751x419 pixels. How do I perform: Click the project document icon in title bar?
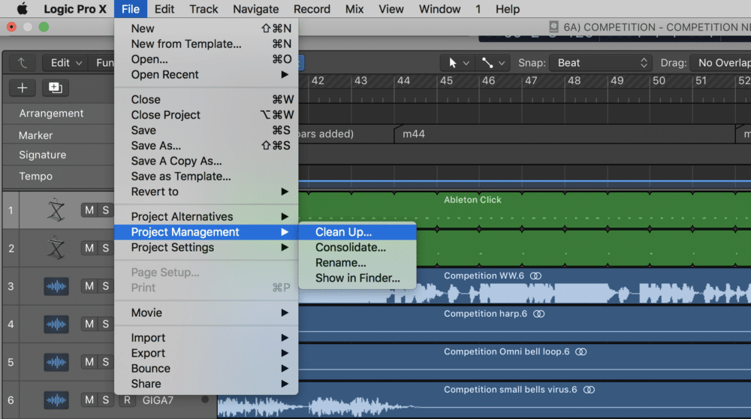click(553, 27)
